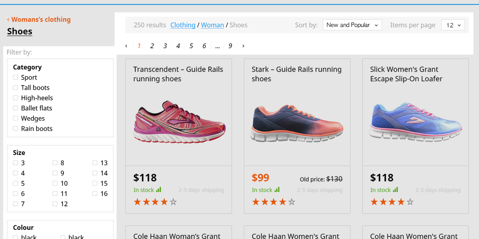Enable the High-heels category filter
This screenshot has width=479, height=239.
[x=16, y=98]
